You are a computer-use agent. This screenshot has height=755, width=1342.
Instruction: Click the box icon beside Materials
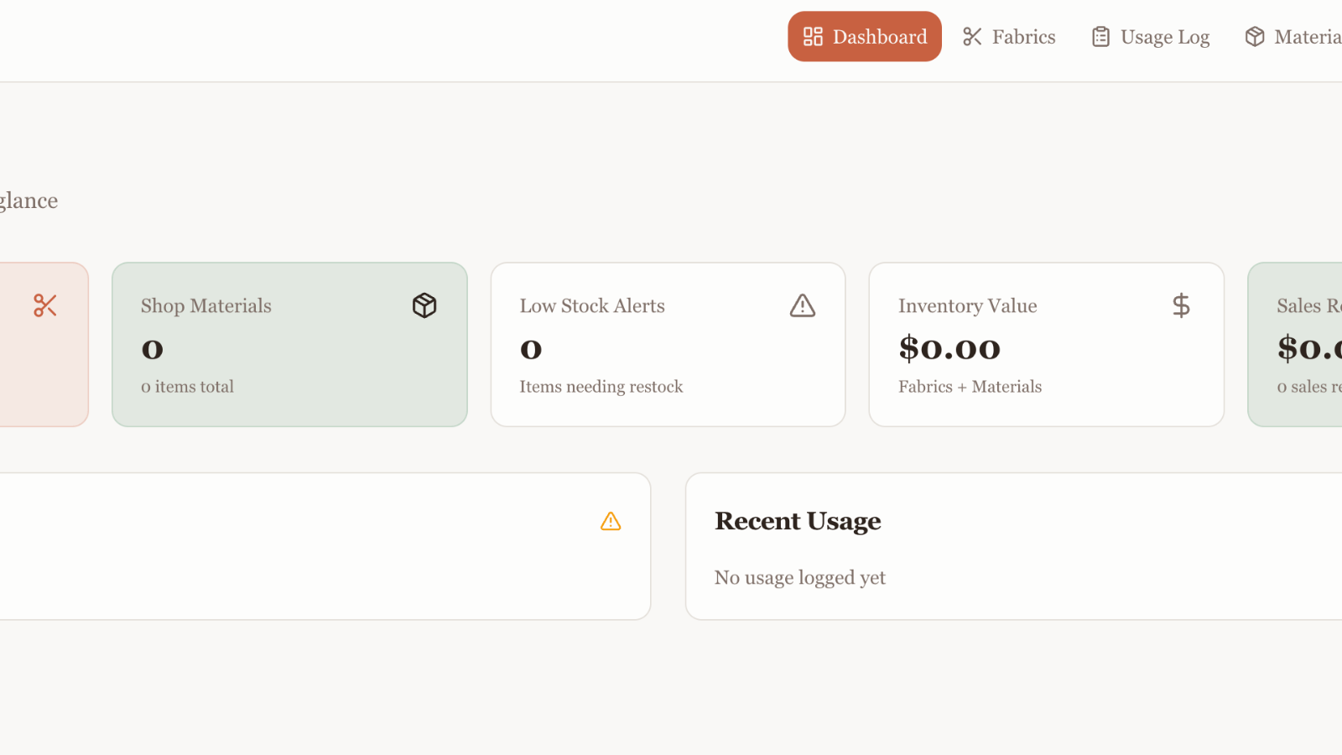pos(1255,37)
